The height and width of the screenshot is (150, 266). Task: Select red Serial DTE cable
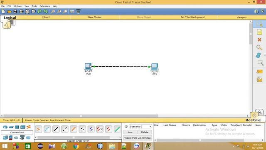108,129
